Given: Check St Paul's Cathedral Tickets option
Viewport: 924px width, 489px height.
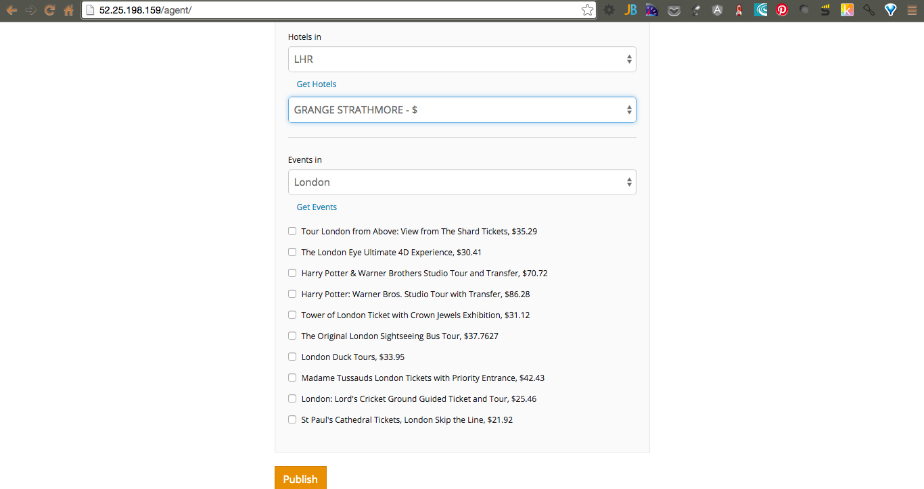Looking at the screenshot, I should pyautogui.click(x=292, y=419).
